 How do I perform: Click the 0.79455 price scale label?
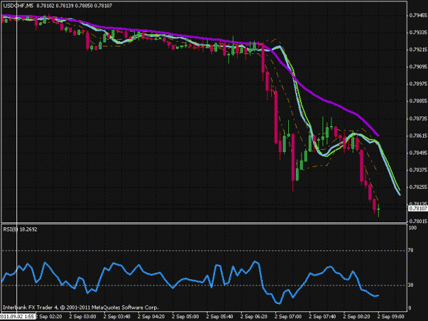[418, 16]
